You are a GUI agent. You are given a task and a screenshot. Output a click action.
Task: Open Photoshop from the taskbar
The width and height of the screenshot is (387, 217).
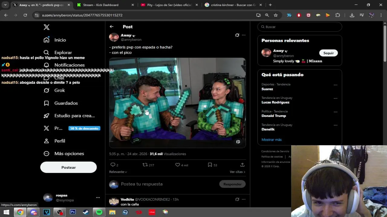[x=73, y=212]
